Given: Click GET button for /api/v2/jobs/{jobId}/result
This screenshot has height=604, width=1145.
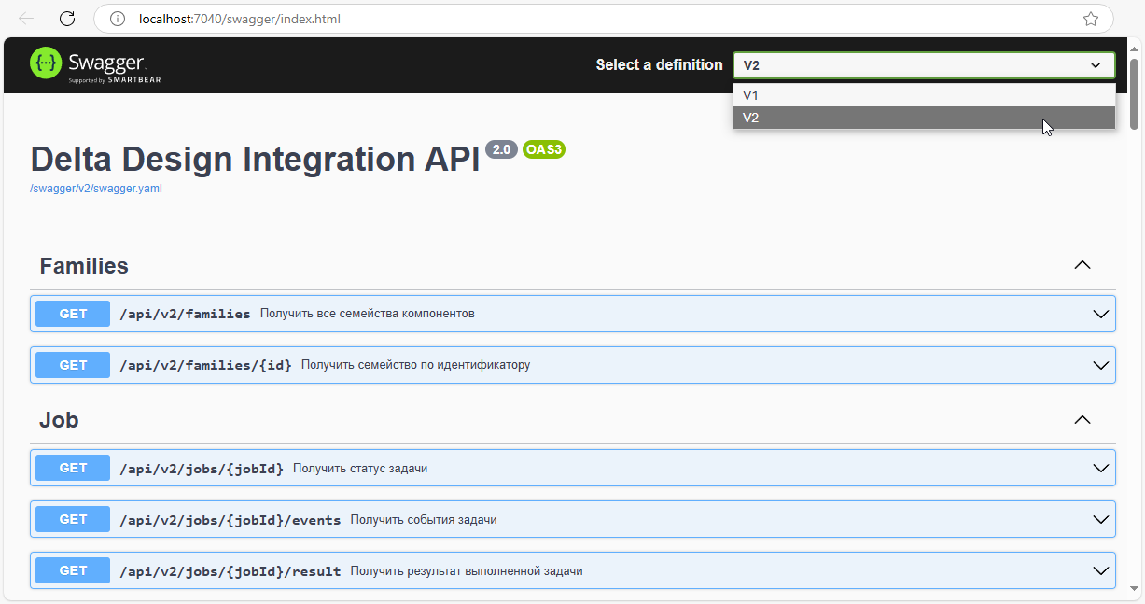Looking at the screenshot, I should pyautogui.click(x=73, y=570).
